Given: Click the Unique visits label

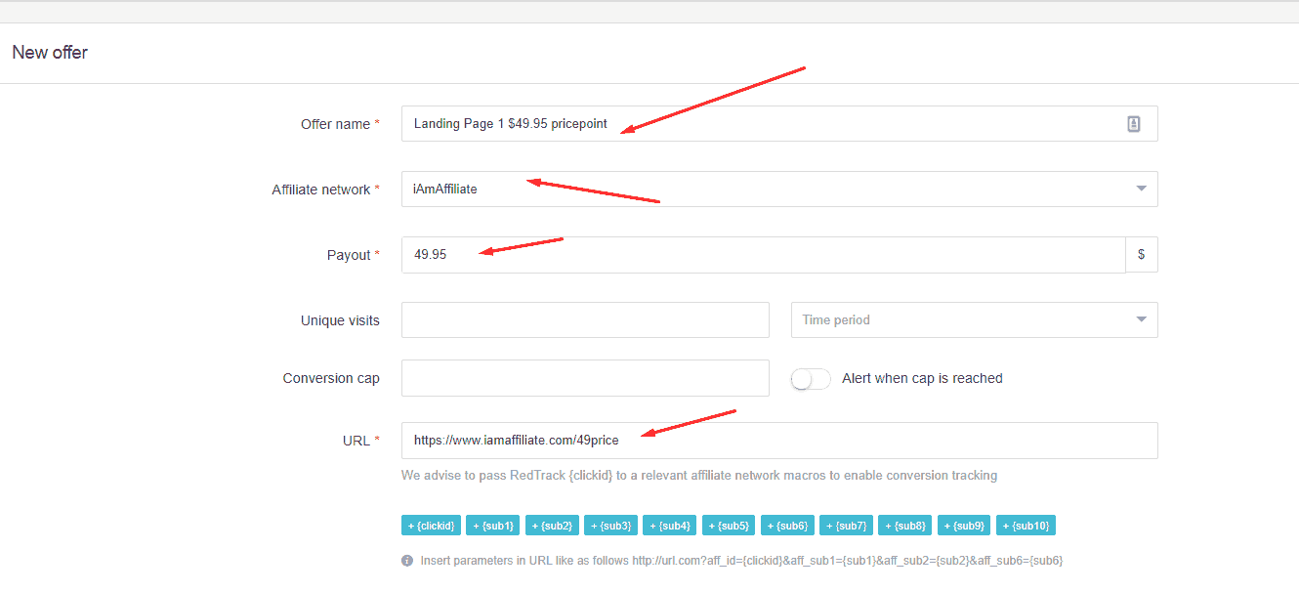Looking at the screenshot, I should [x=340, y=320].
